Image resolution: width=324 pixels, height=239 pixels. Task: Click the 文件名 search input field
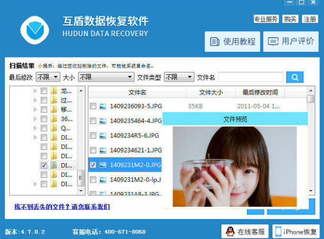250,77
